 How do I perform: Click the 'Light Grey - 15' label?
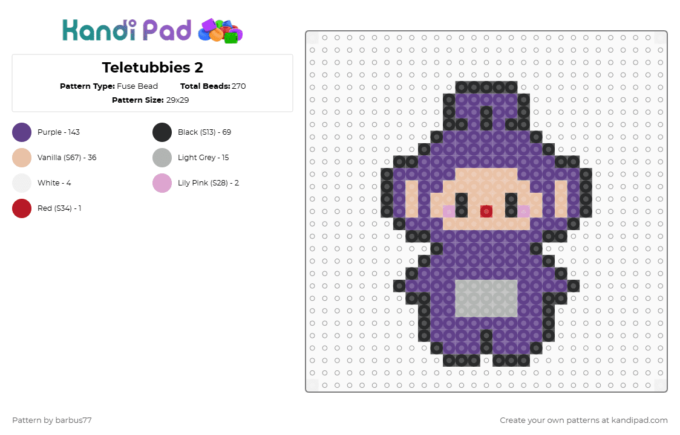point(203,158)
